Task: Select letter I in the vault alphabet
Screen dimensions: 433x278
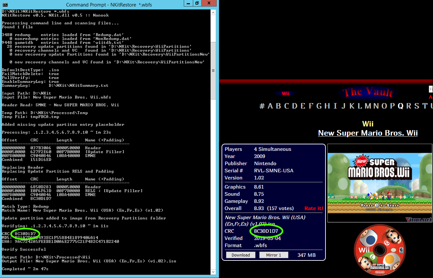Action: 335,106
